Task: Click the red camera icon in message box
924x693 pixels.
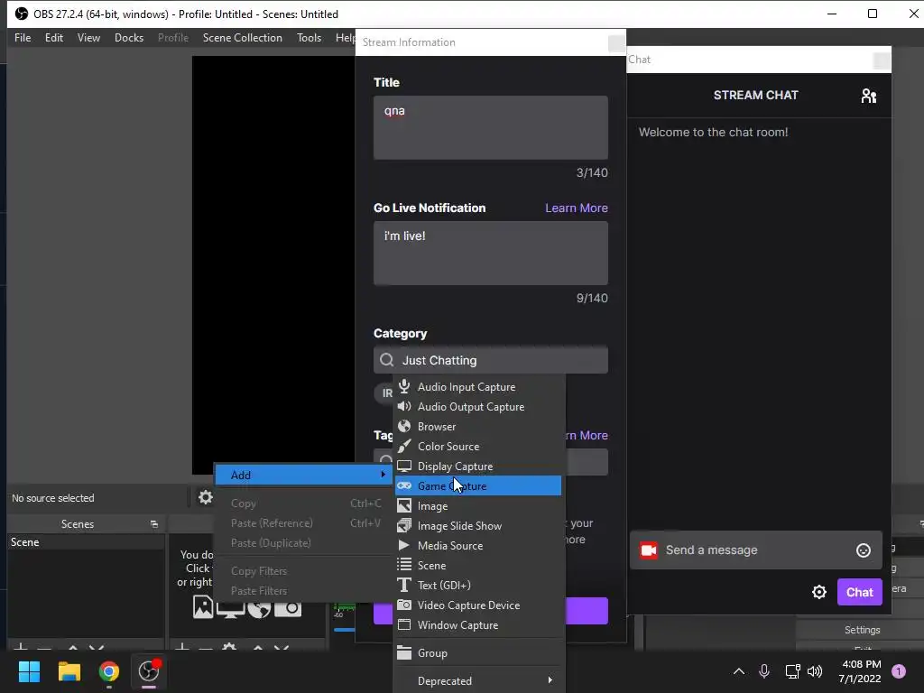Action: click(649, 550)
